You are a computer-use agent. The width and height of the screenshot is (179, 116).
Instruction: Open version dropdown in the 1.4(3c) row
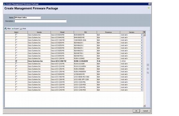coord(142,61)
